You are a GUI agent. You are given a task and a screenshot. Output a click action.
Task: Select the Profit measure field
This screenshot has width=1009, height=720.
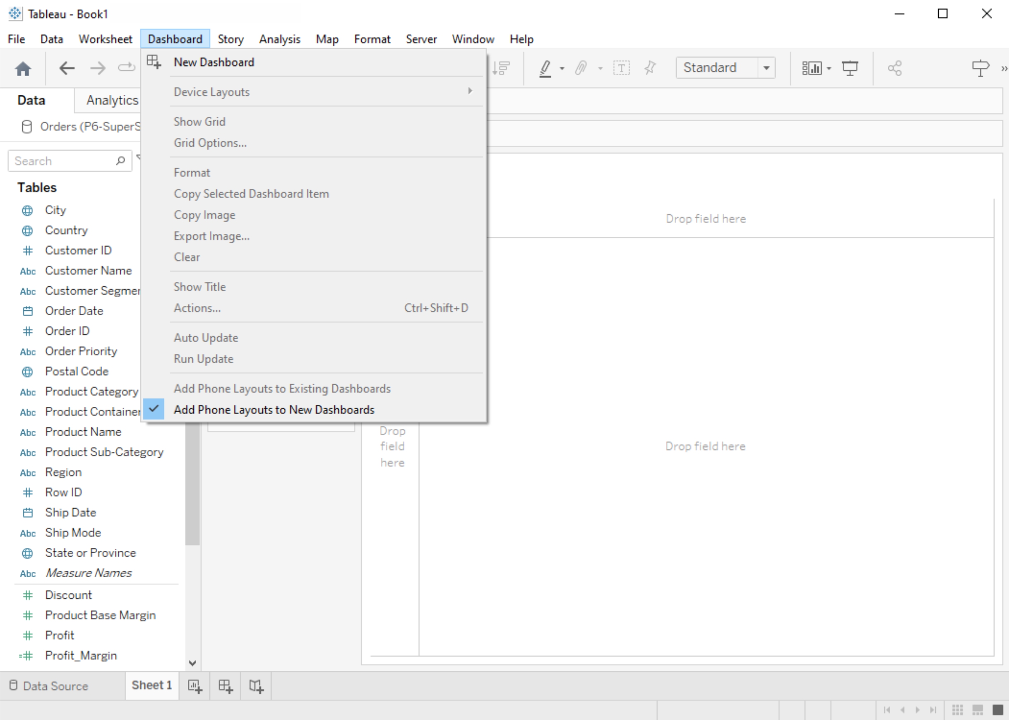60,635
